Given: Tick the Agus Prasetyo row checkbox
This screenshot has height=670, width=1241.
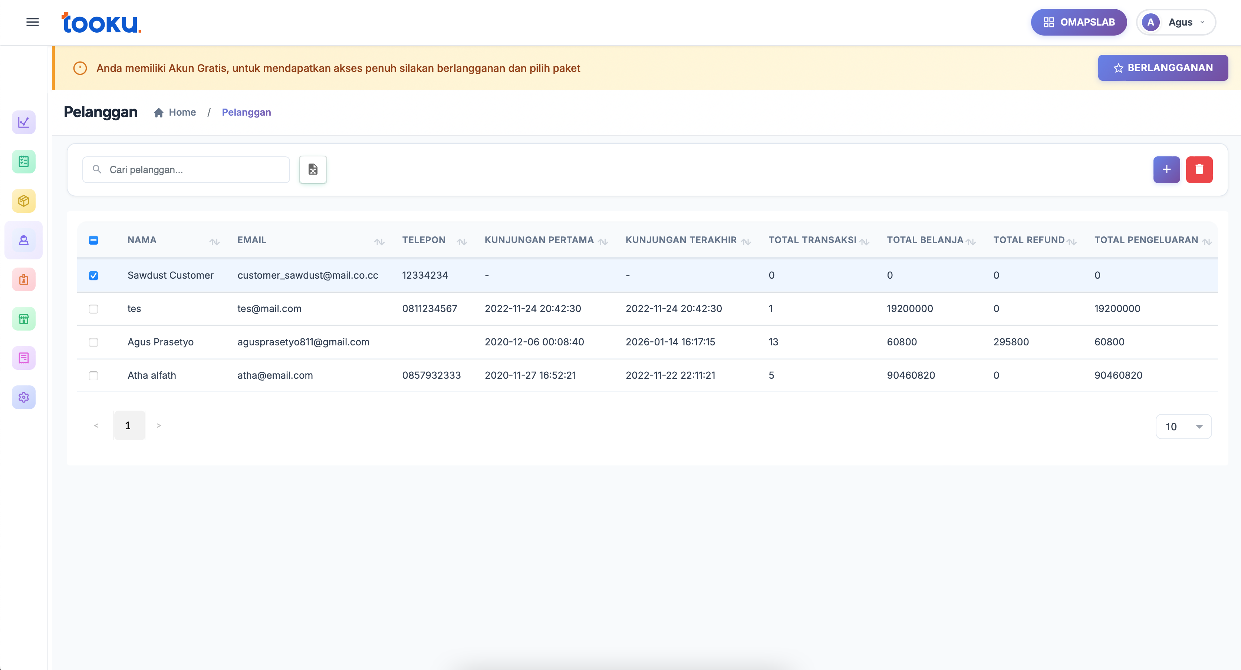Looking at the screenshot, I should click(93, 342).
